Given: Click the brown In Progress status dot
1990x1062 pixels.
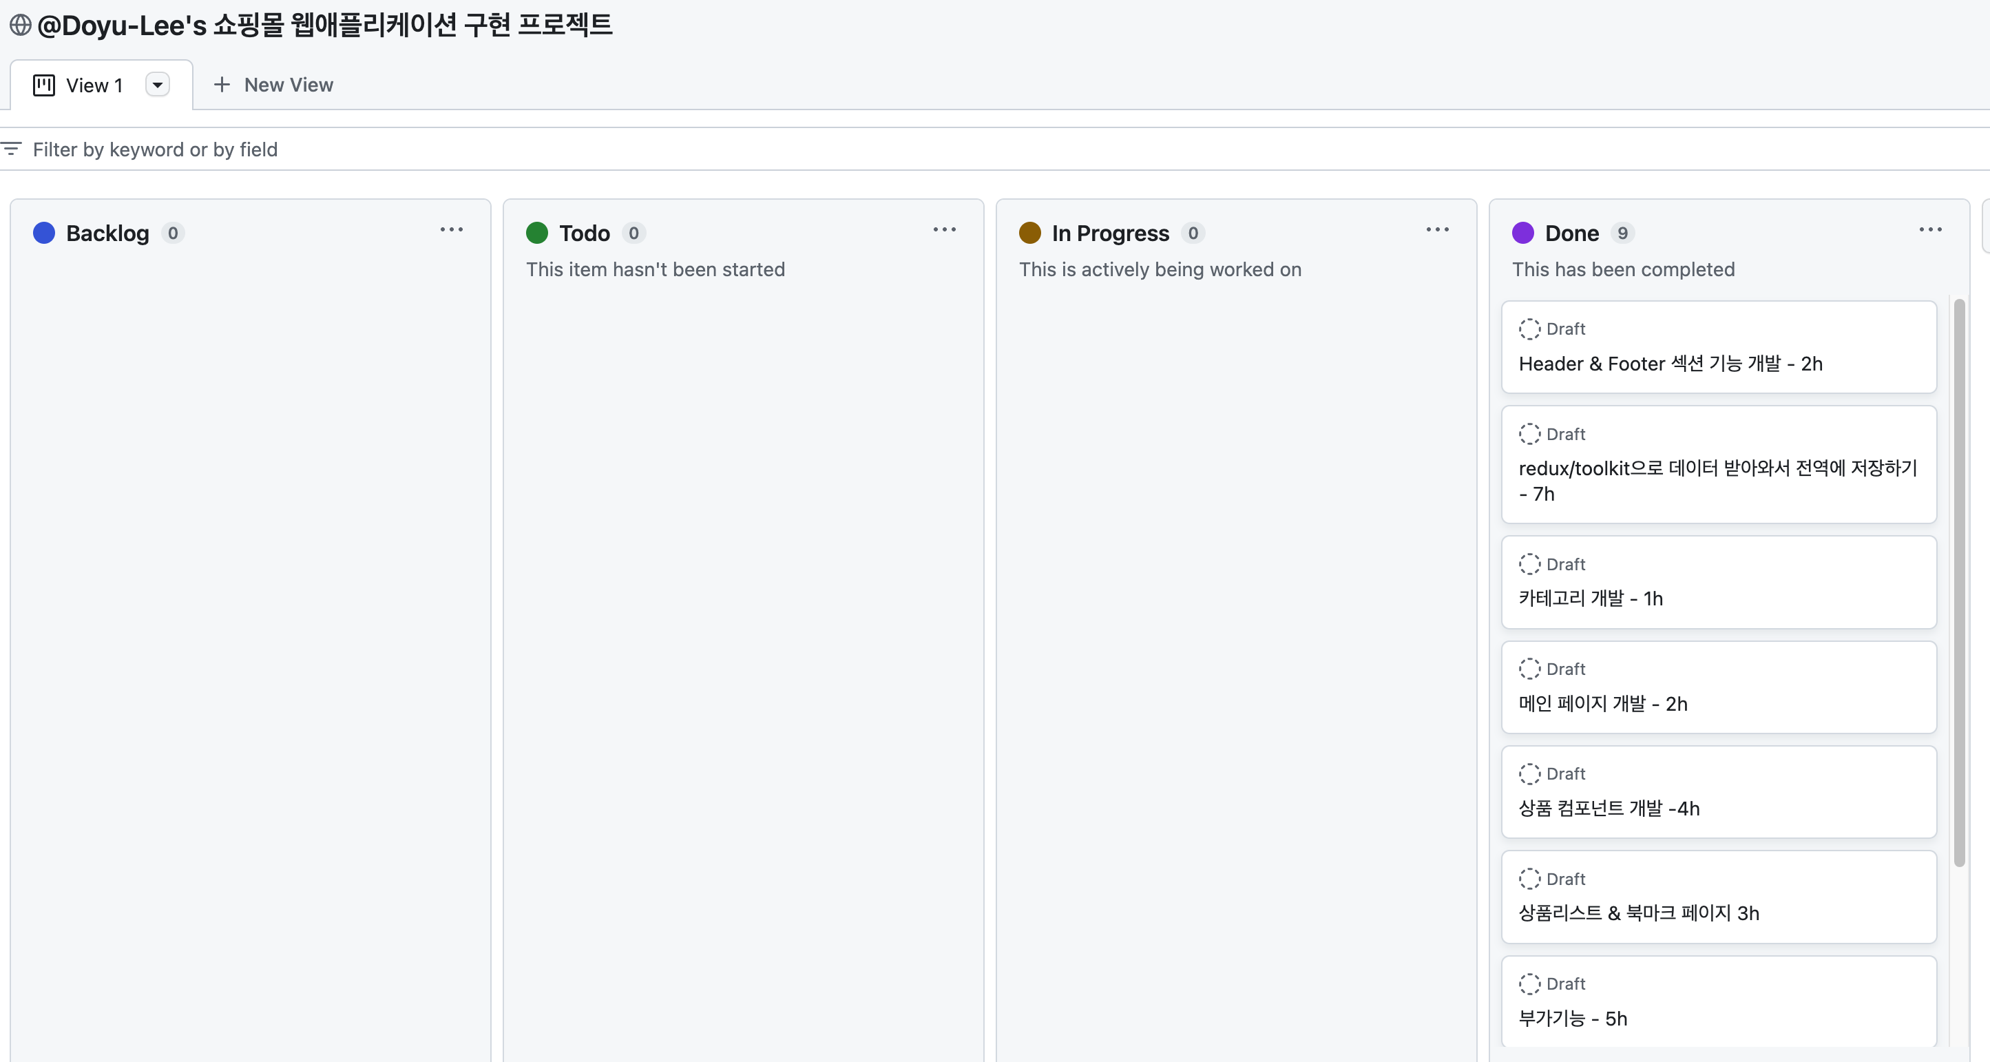Looking at the screenshot, I should 1029,233.
